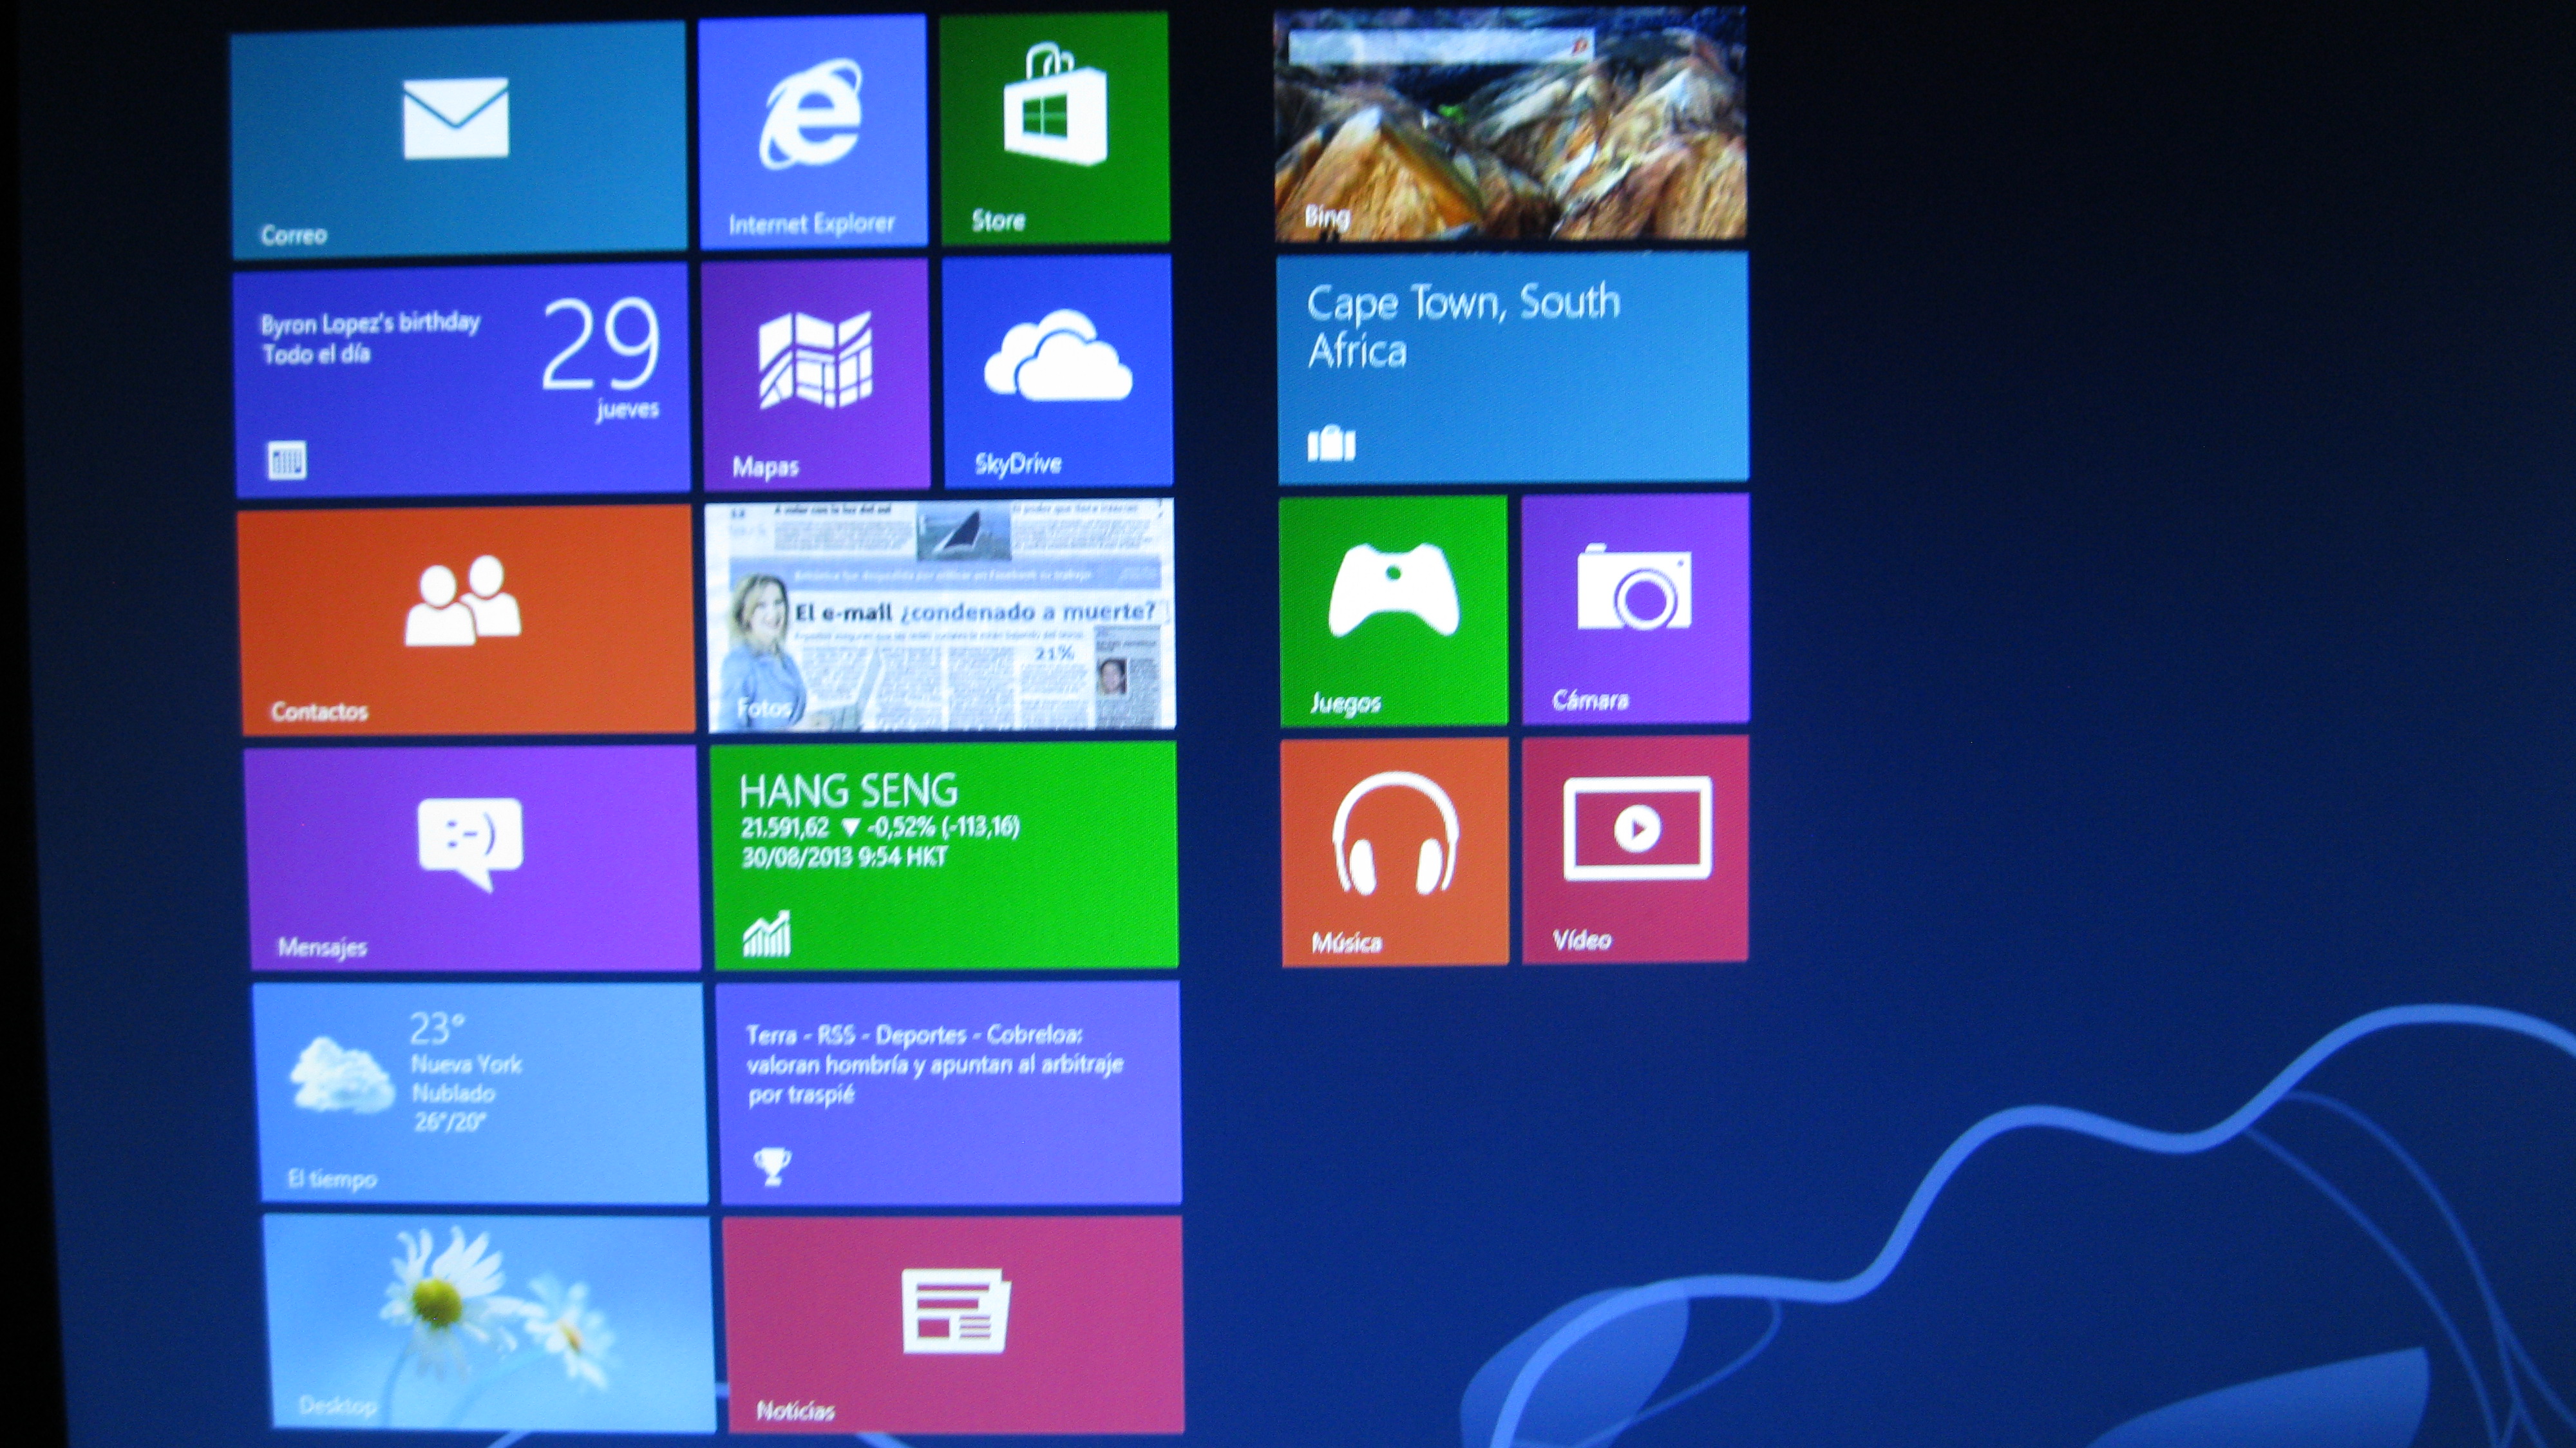The height and width of the screenshot is (1448, 2576).
Task: Click the 30/08/2013 9:54 HKT timestamp
Action: point(844,857)
